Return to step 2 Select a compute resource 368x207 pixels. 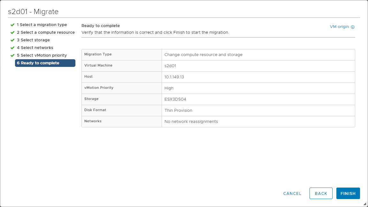pyautogui.click(x=46, y=32)
